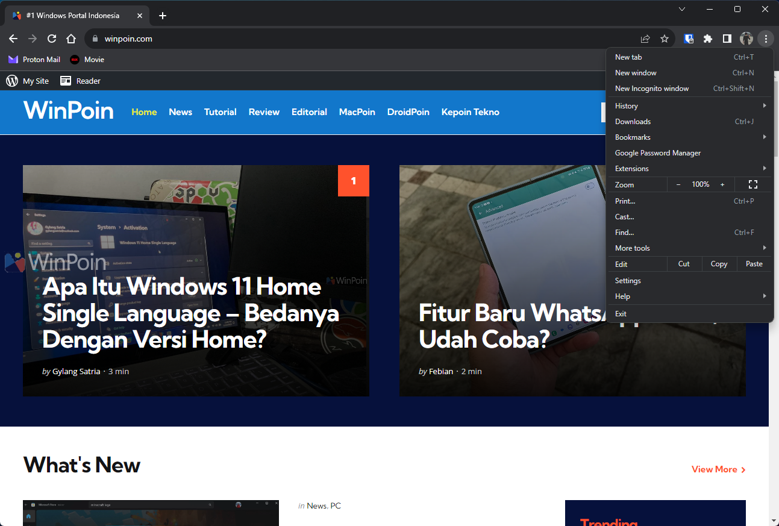Select New Incognito window menu item
The height and width of the screenshot is (526, 779).
tap(652, 89)
